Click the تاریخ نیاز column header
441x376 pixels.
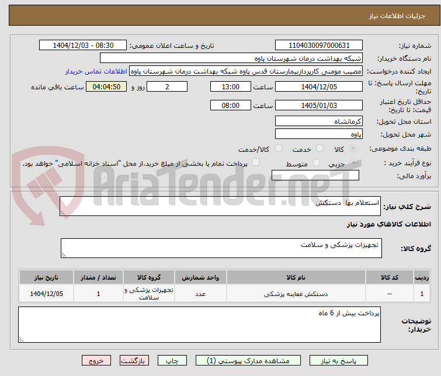(x=46, y=277)
